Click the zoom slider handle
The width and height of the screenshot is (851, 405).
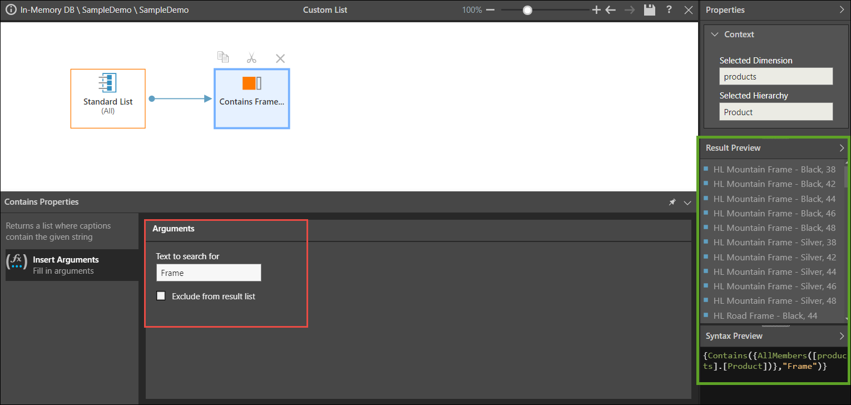tap(527, 10)
